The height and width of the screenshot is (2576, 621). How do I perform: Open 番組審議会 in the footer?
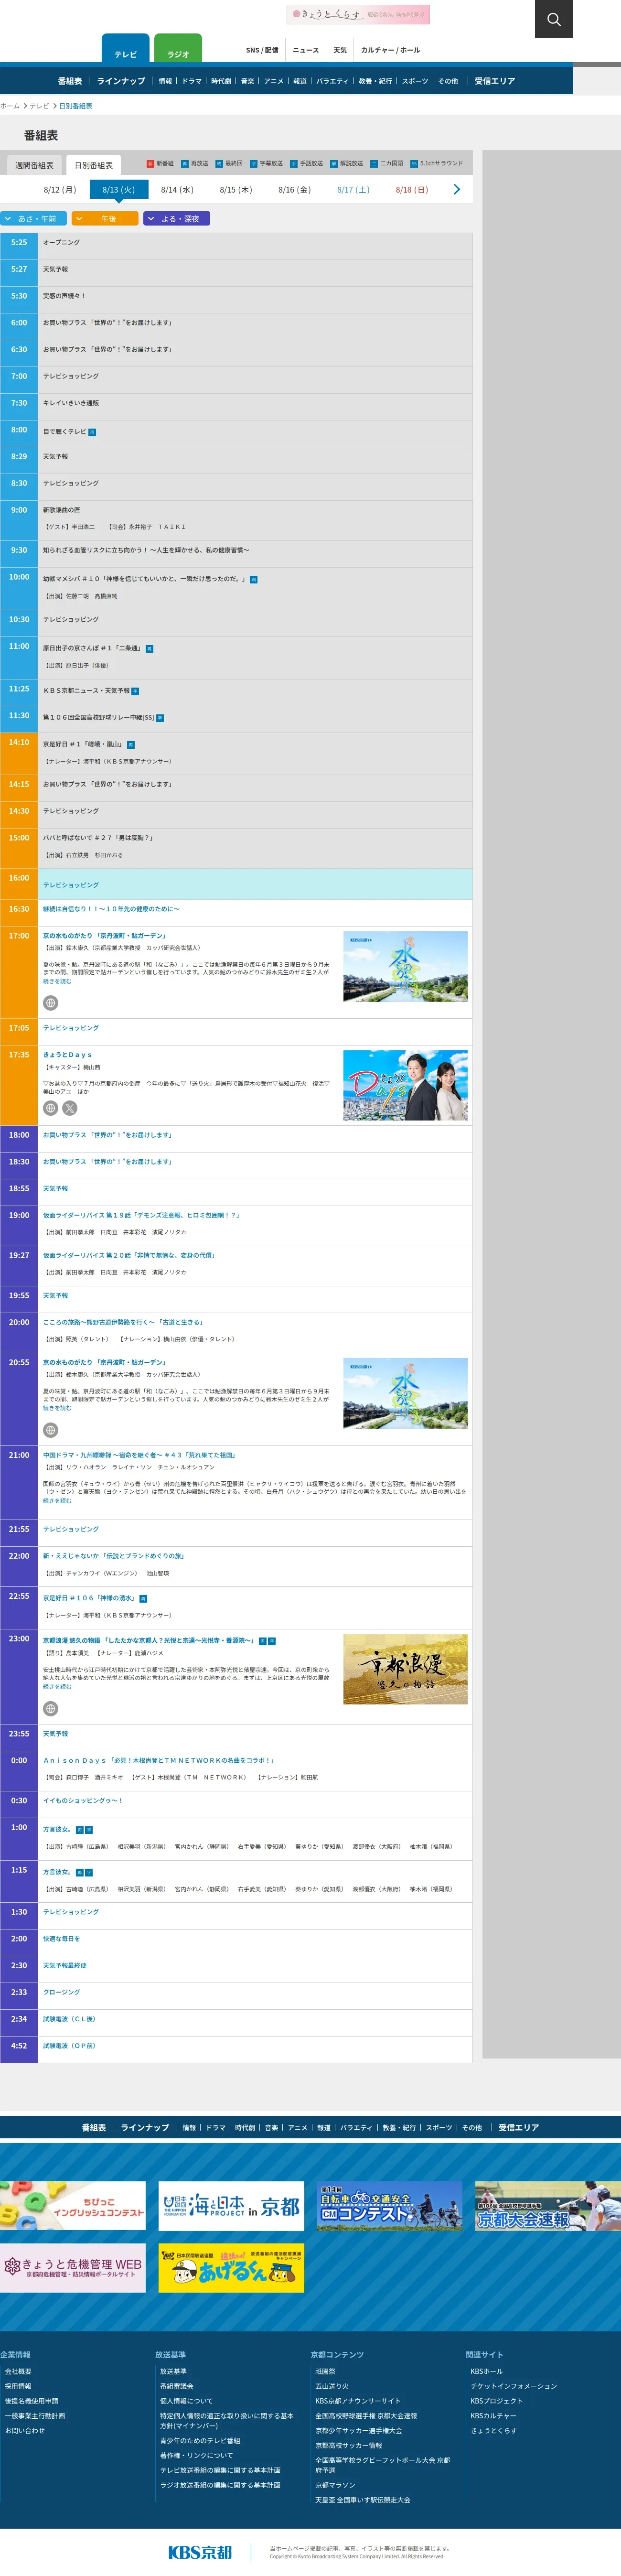(x=177, y=2386)
